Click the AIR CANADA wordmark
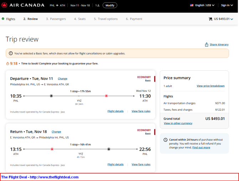Viewport: 239px width, 181px height. tap(27, 5)
